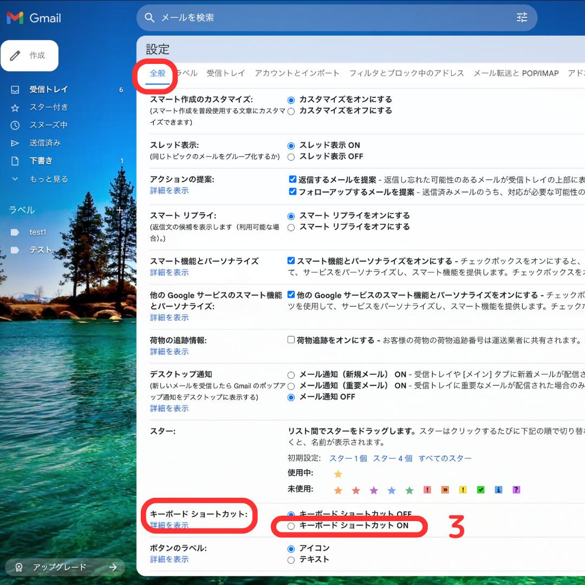Select スマート リプライをオンにする radio button

pos(291,216)
